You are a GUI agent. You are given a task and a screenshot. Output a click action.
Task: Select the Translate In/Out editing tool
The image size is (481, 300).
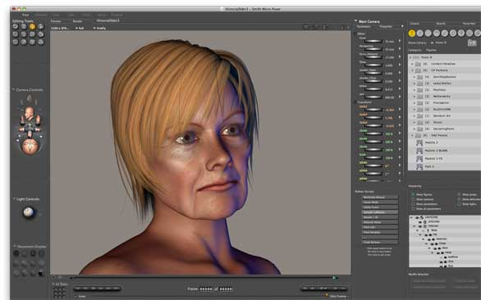pos(41,27)
